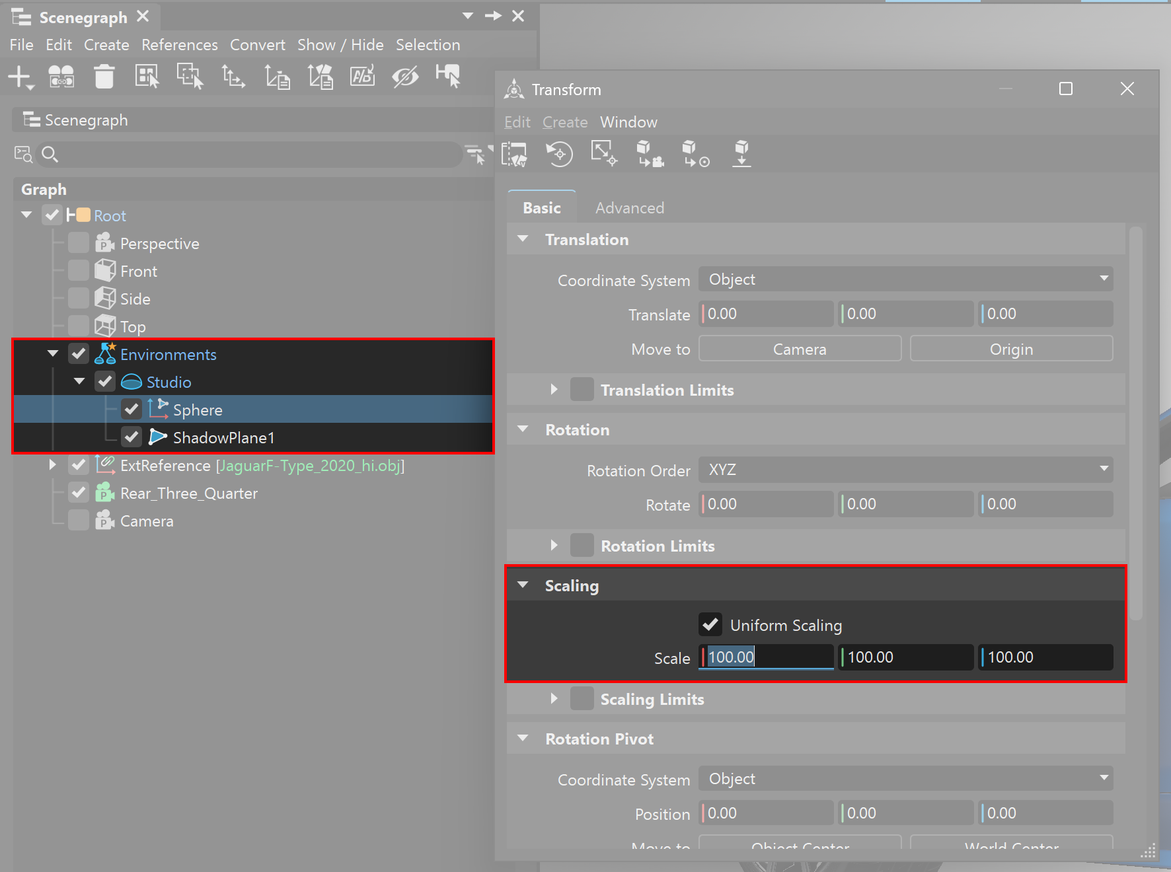Click the trash Delete icon in Scenegraph toolbar

104,77
